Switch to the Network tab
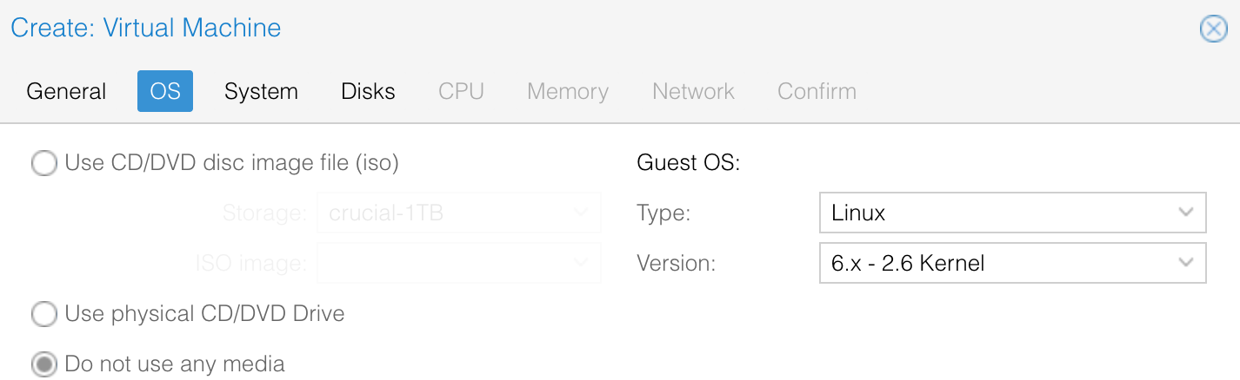Image resolution: width=1240 pixels, height=380 pixels. [693, 91]
